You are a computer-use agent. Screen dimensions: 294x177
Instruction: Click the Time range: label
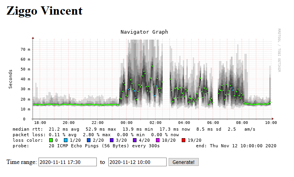(21, 162)
